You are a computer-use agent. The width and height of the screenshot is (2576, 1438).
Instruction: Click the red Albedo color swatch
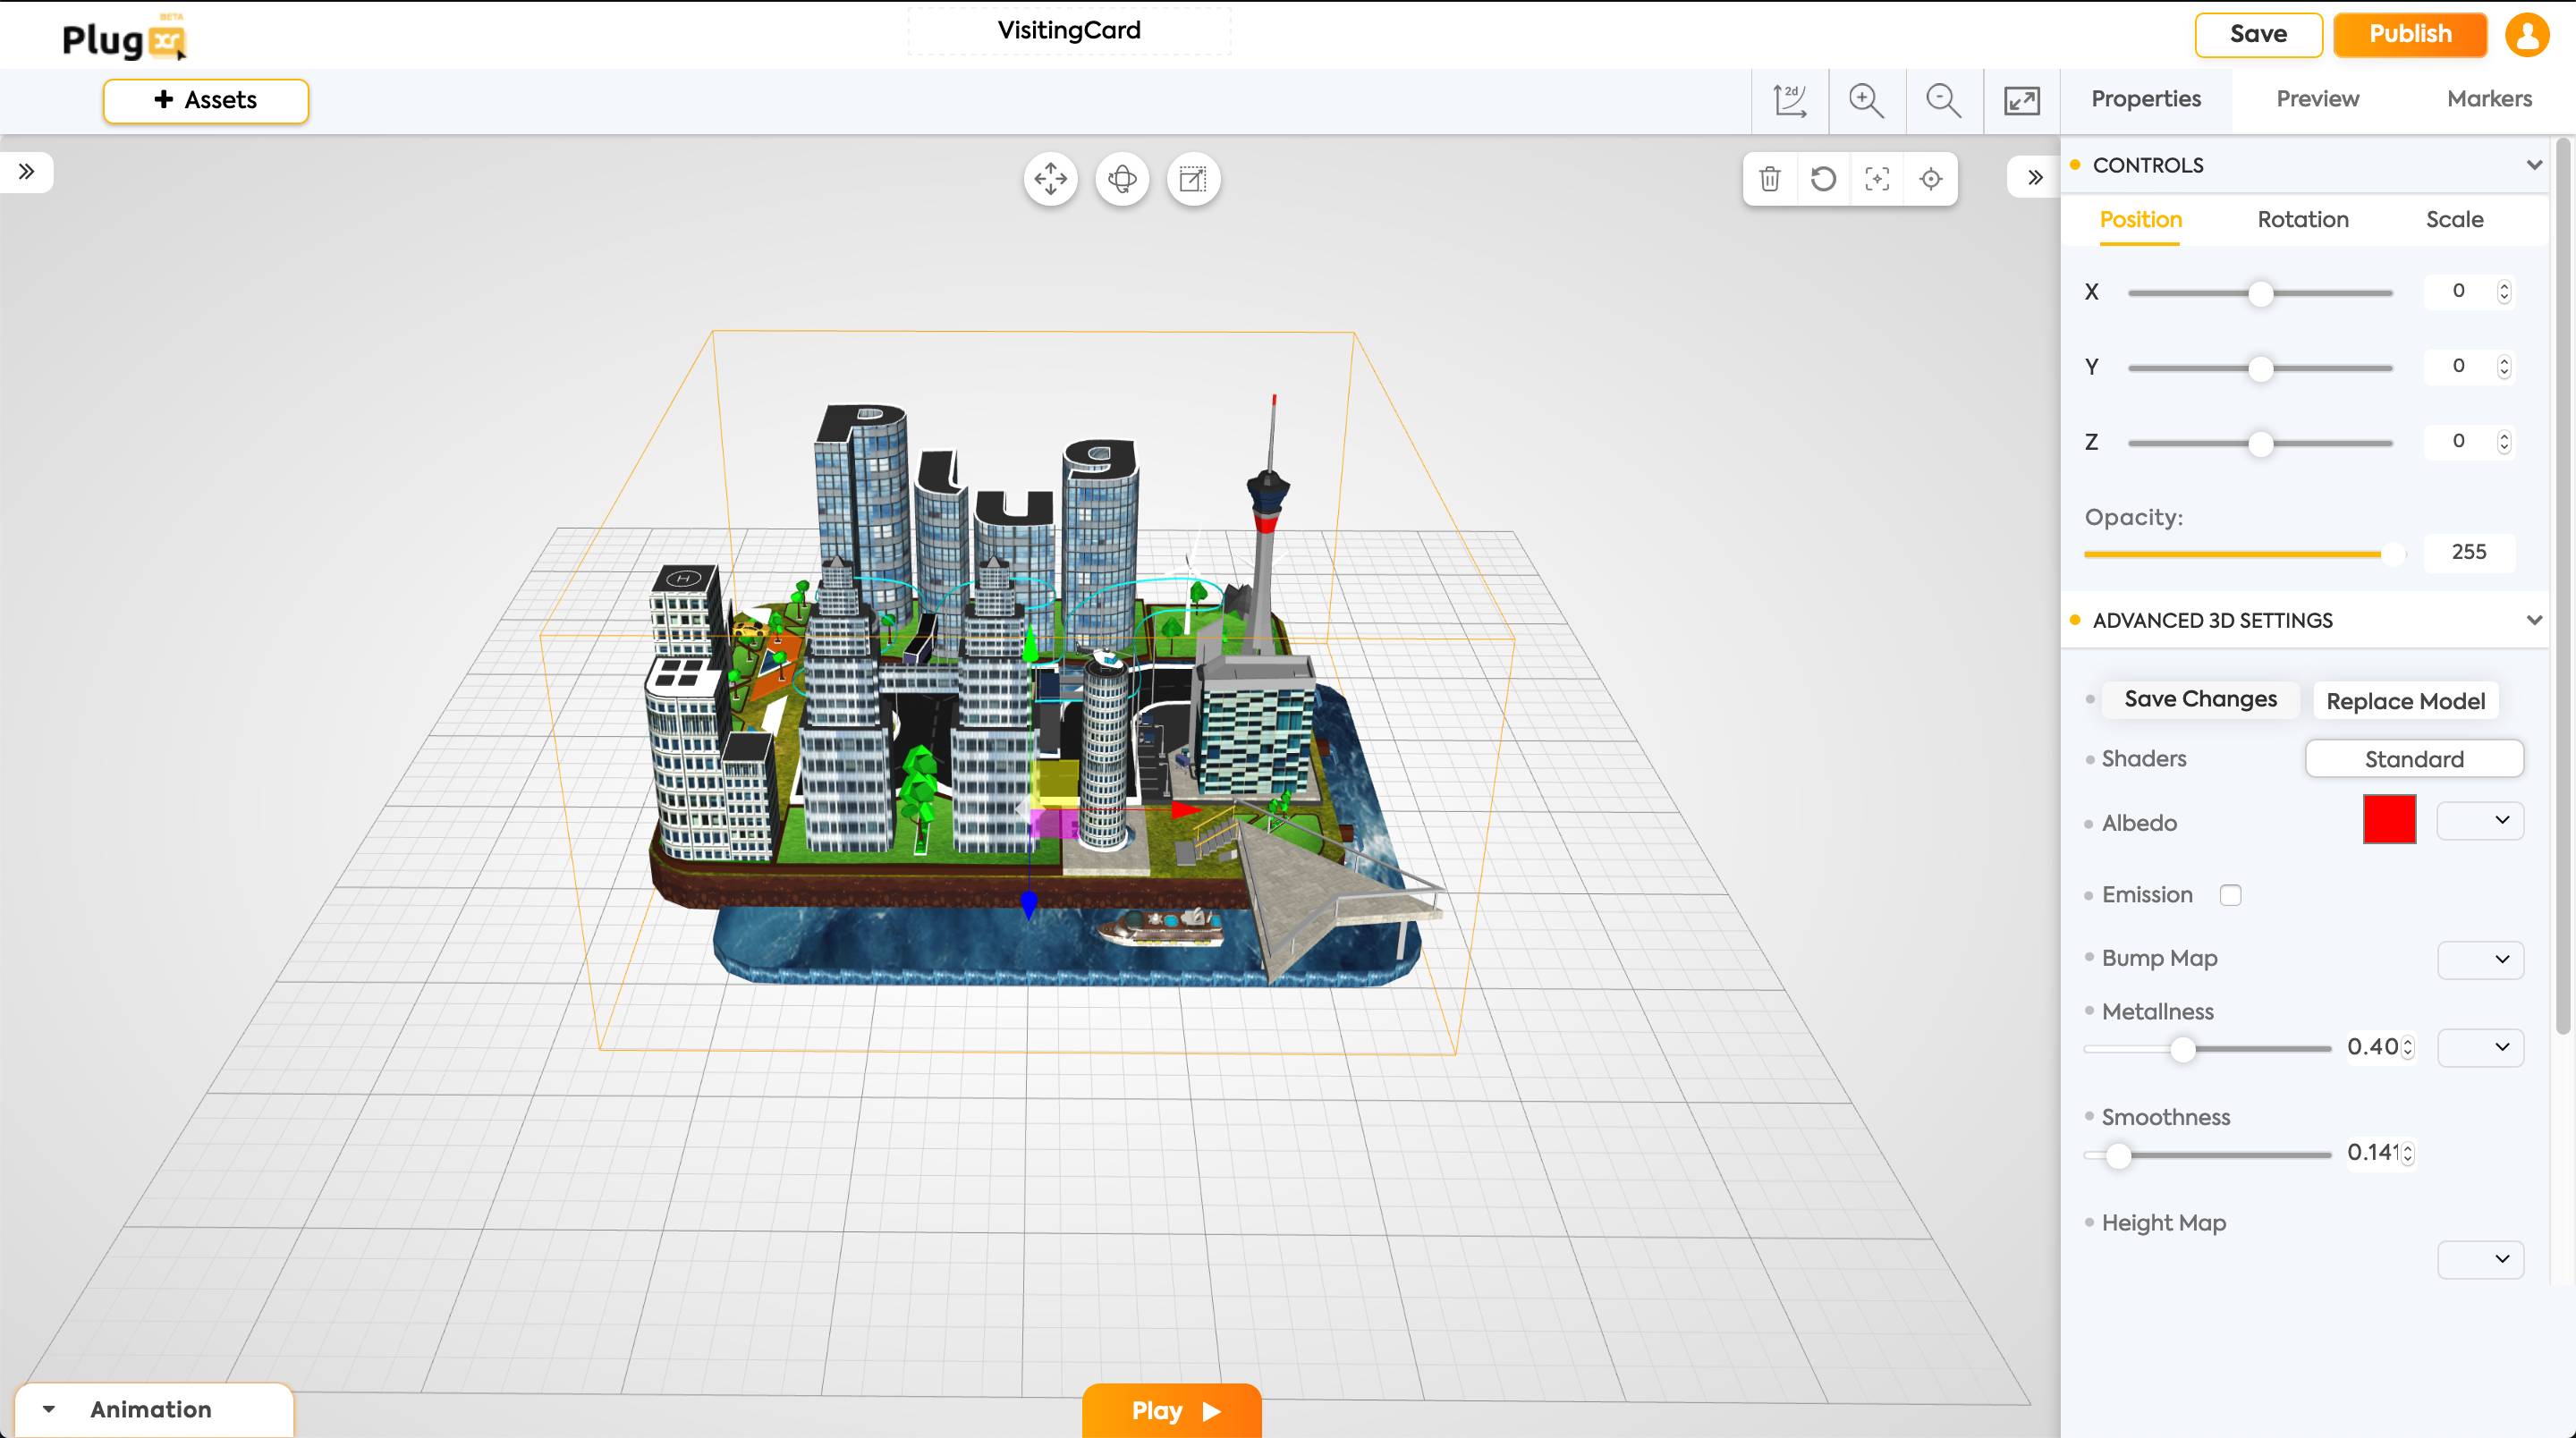click(x=2390, y=819)
